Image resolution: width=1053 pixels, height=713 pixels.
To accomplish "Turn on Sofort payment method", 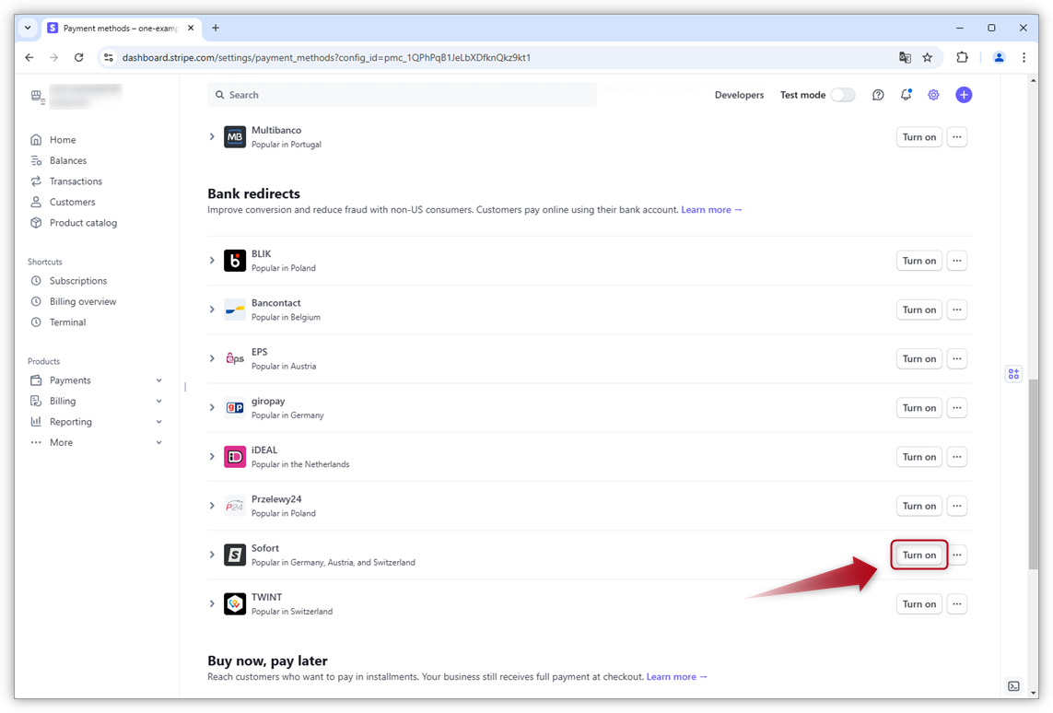I will click(918, 555).
